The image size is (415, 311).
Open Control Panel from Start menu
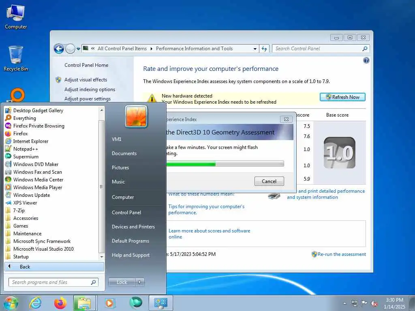coord(126,212)
